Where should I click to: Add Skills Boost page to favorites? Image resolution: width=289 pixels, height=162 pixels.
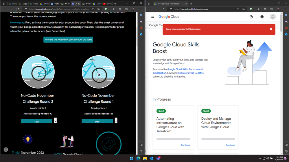pyautogui.click(x=243, y=9)
